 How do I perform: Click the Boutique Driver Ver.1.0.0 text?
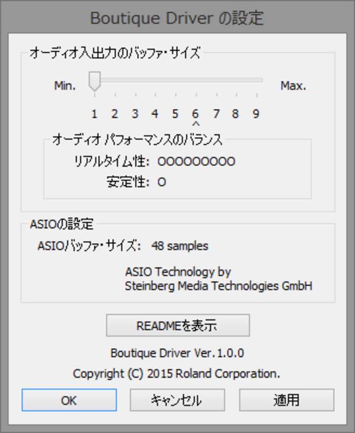click(177, 353)
